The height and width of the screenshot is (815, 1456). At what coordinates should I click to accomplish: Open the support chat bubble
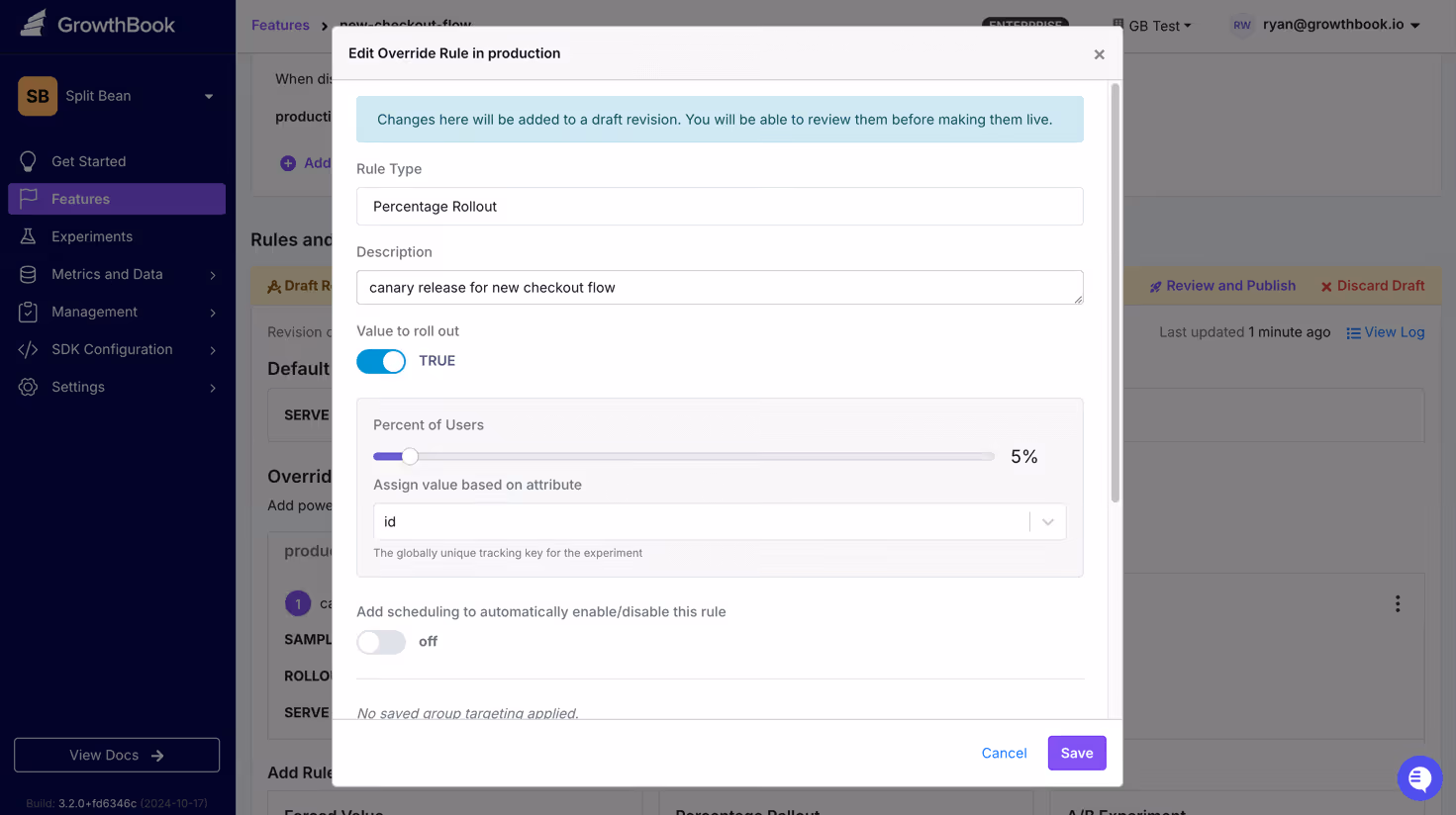pos(1419,778)
